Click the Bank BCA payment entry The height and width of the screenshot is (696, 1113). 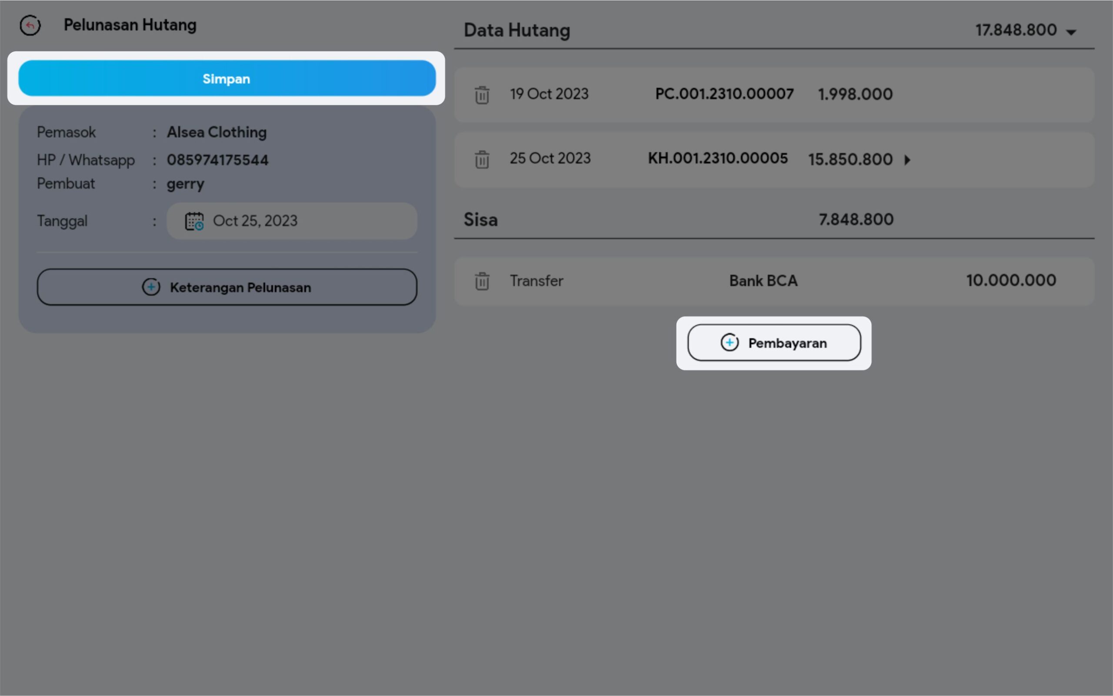763,281
